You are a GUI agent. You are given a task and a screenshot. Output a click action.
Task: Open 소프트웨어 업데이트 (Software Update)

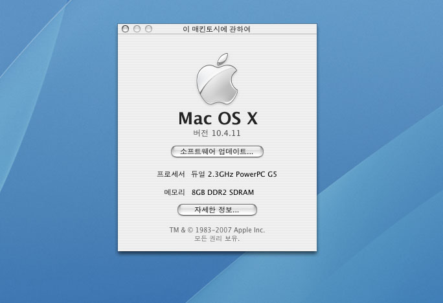point(217,151)
